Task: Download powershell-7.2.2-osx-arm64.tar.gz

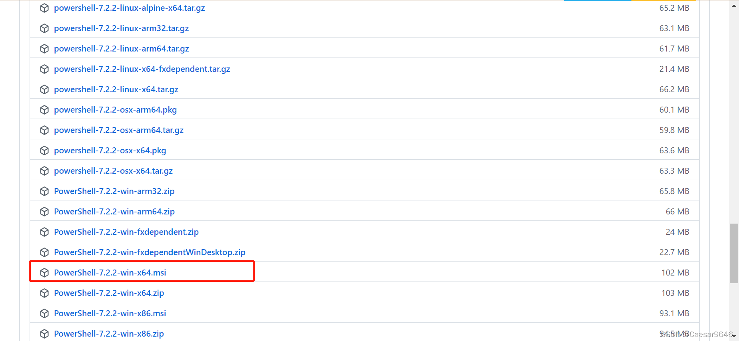Action: tap(119, 130)
